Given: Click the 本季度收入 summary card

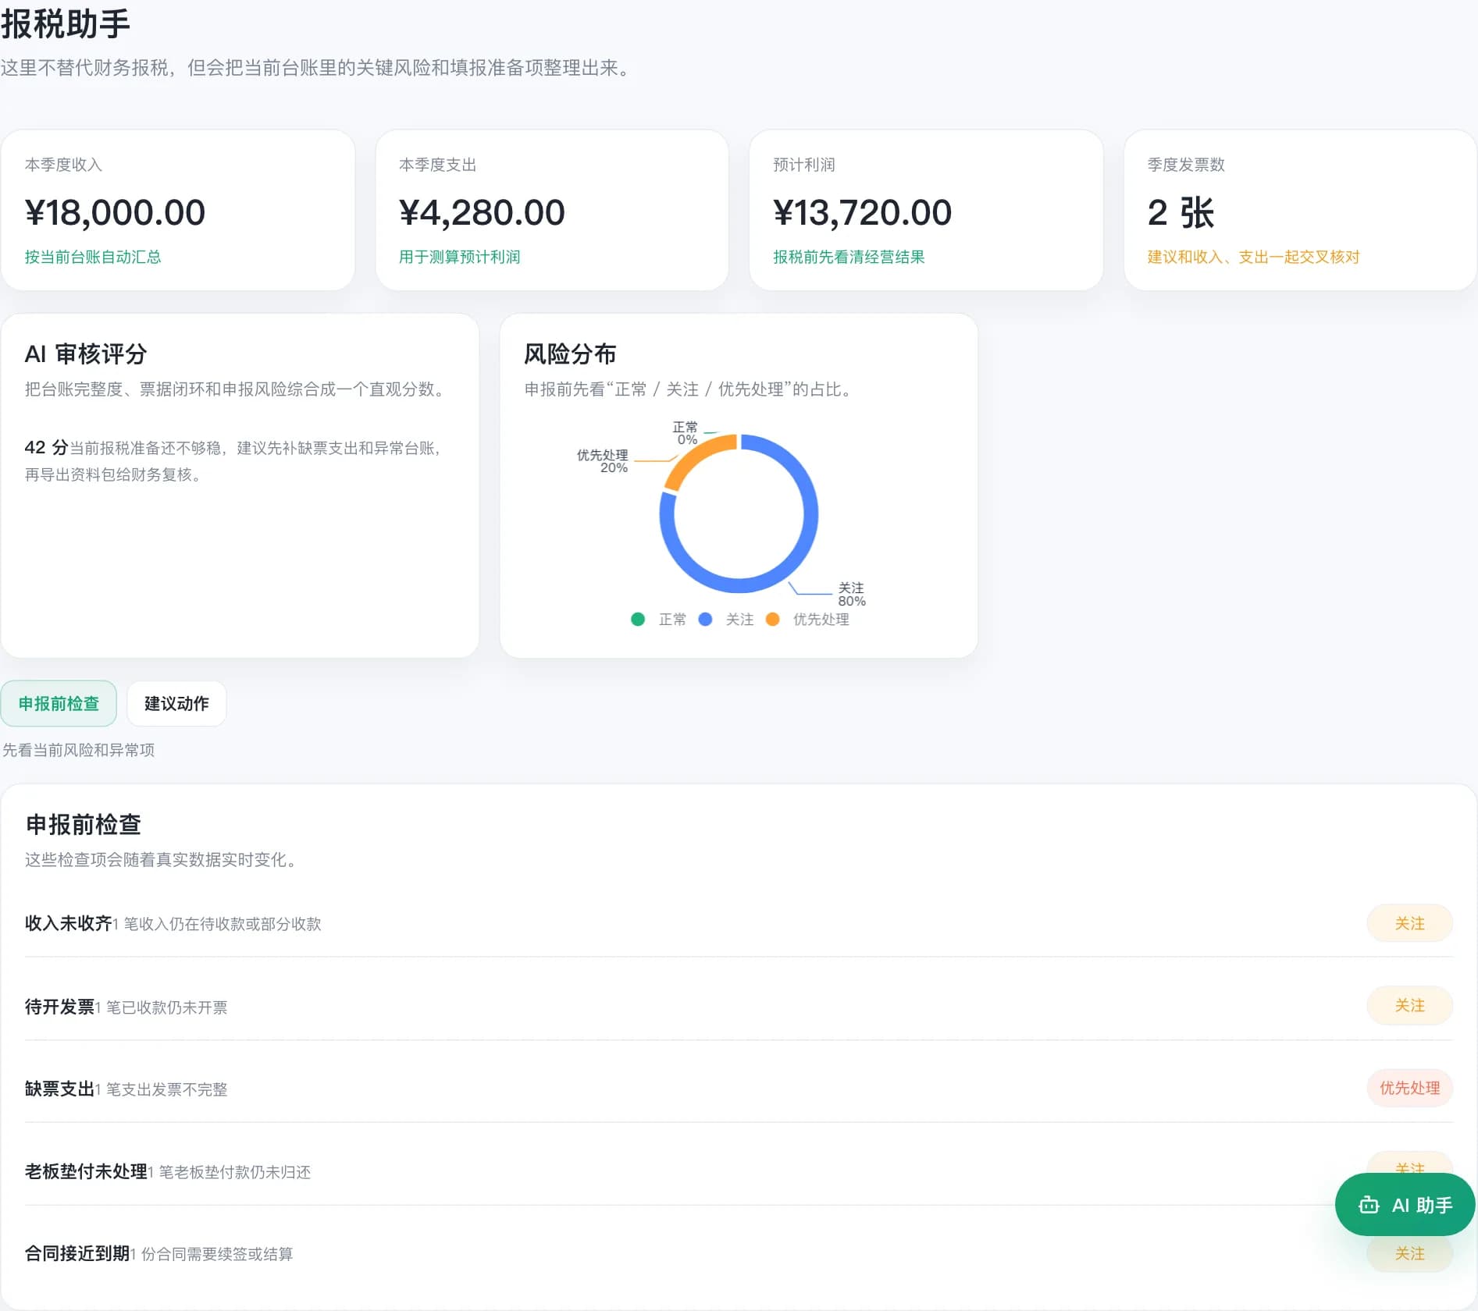Looking at the screenshot, I should point(179,211).
